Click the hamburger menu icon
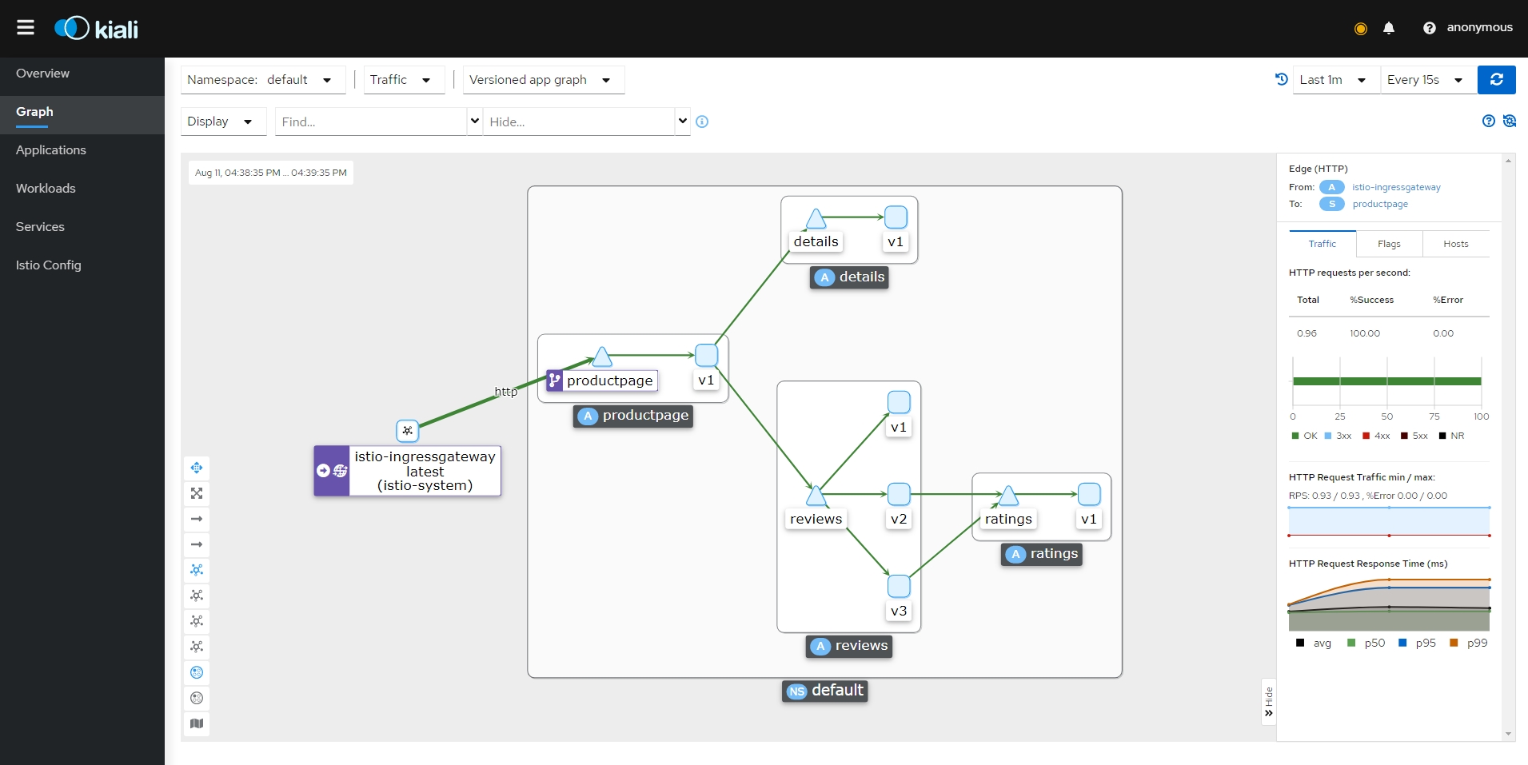Viewport: 1528px width, 765px height. point(26,28)
